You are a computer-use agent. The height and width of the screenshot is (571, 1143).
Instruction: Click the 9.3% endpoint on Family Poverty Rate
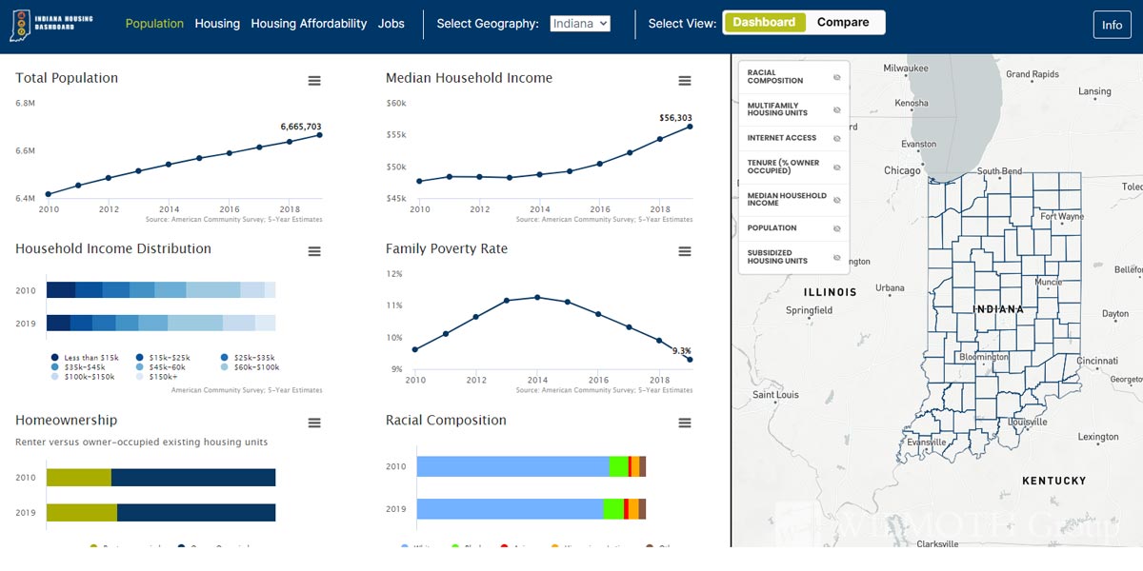click(690, 360)
